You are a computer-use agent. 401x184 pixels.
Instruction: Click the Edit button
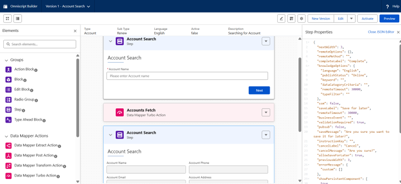click(341, 19)
